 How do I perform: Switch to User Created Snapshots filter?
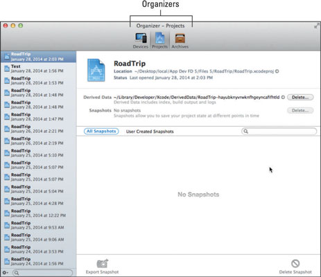click(x=150, y=132)
